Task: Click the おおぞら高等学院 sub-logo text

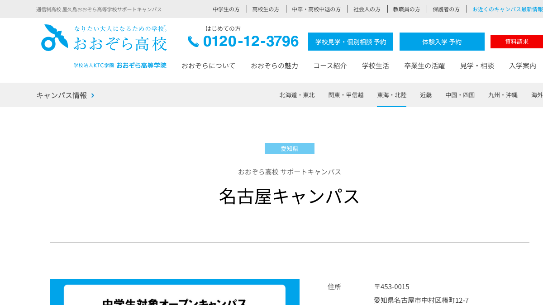Action: coord(141,66)
